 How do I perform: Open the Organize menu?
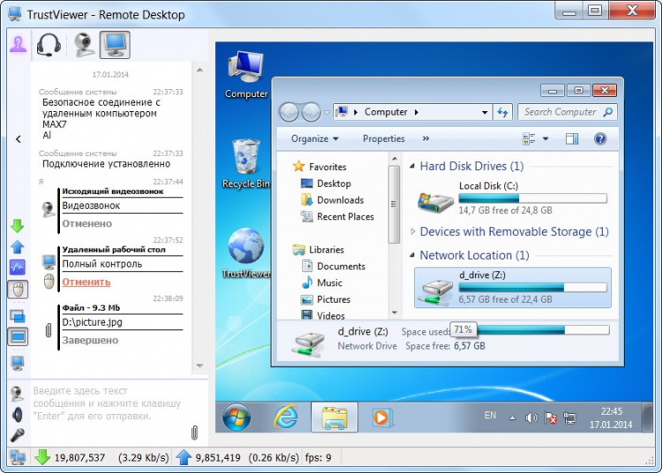(x=314, y=139)
